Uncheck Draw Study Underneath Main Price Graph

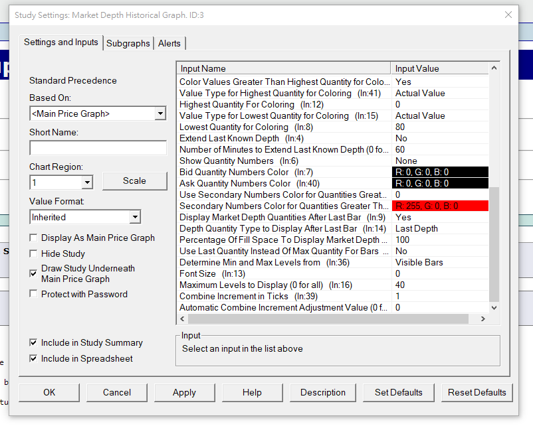click(33, 273)
